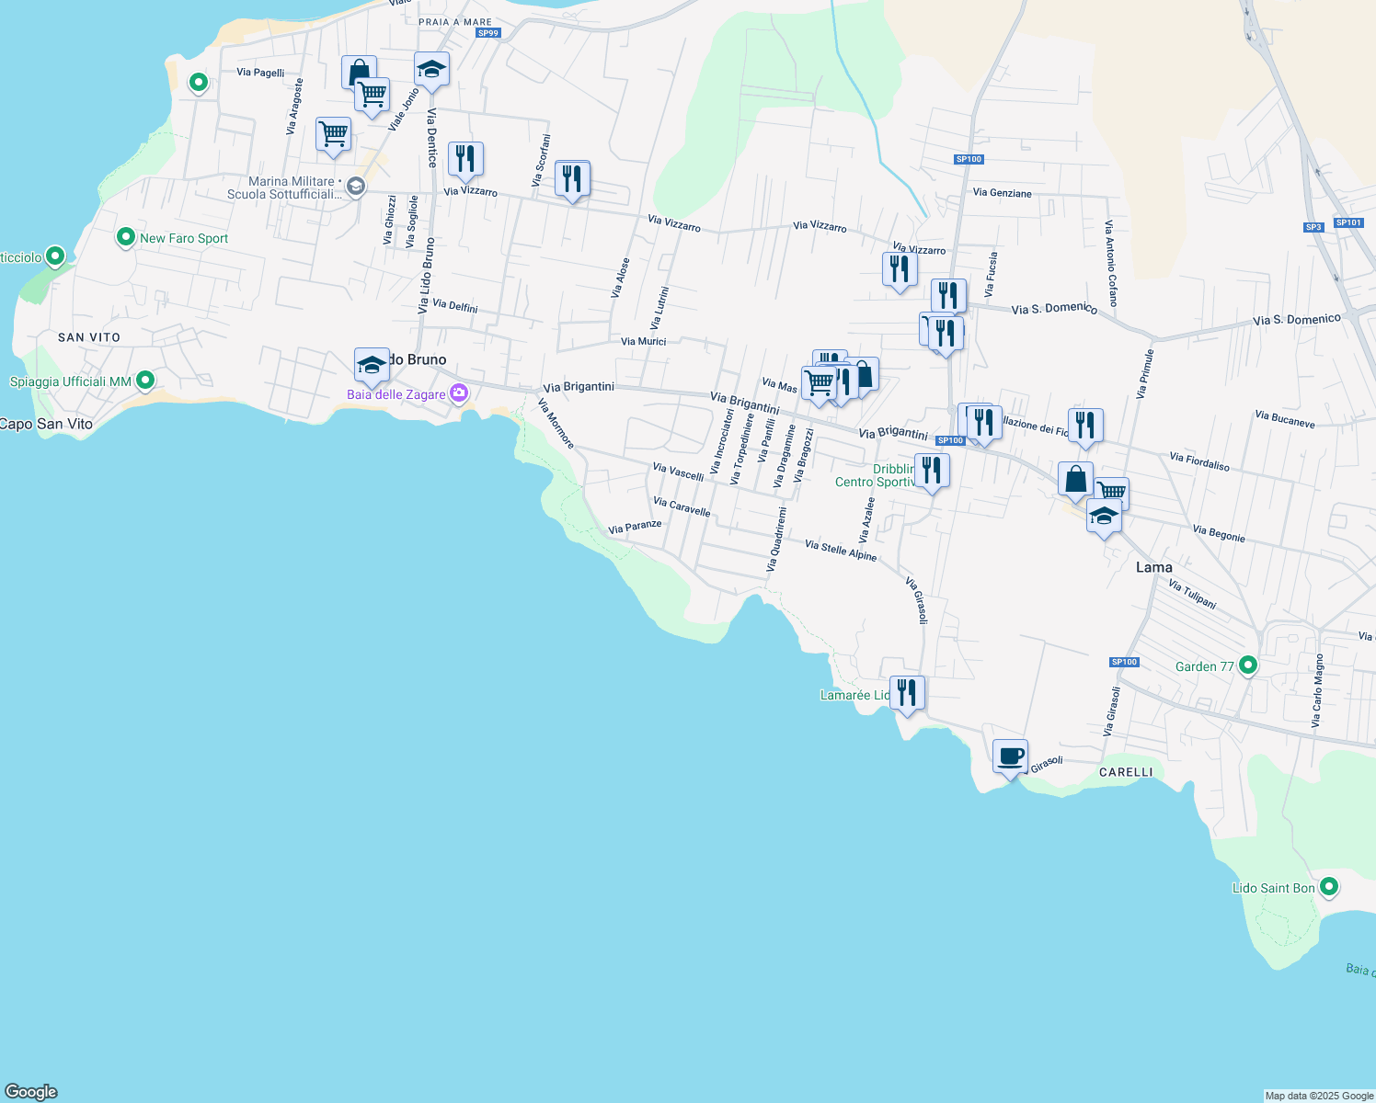Click the Via Murici street label
The image size is (1376, 1103).
click(643, 341)
